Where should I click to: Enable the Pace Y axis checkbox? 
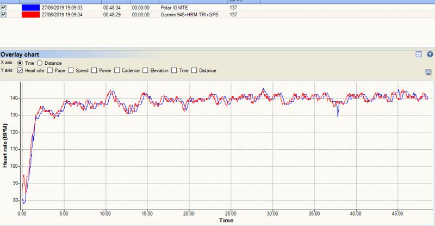(50, 71)
